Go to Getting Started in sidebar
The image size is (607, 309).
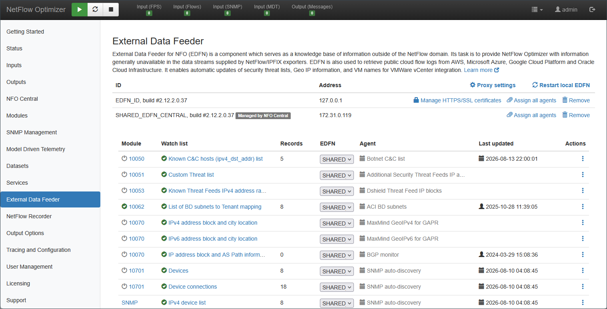click(x=50, y=32)
